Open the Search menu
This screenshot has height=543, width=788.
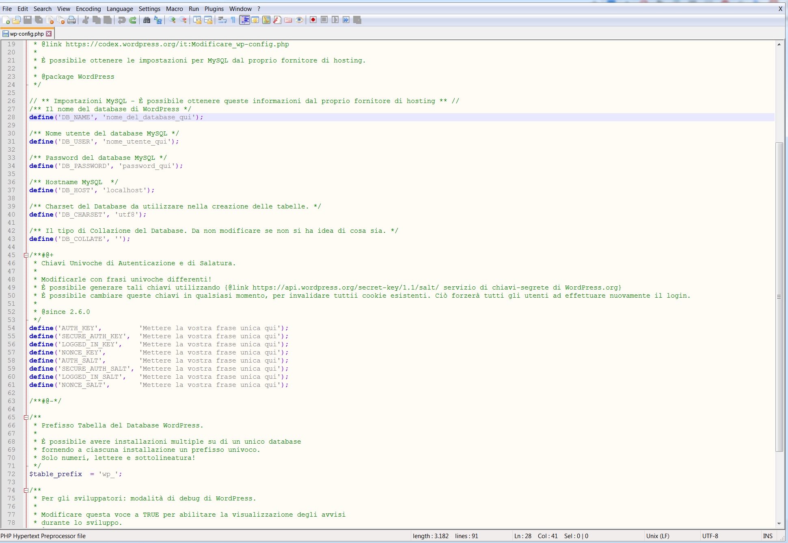tap(43, 9)
